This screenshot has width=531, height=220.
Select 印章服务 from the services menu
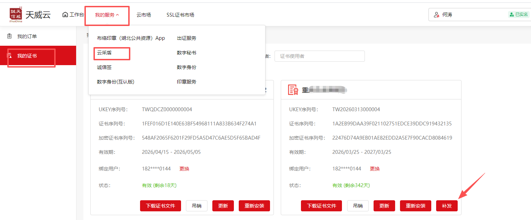[x=187, y=82]
